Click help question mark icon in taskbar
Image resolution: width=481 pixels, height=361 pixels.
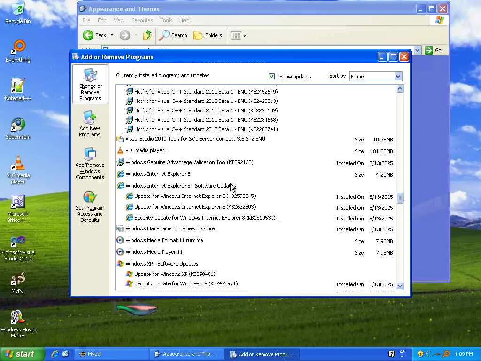(391, 354)
